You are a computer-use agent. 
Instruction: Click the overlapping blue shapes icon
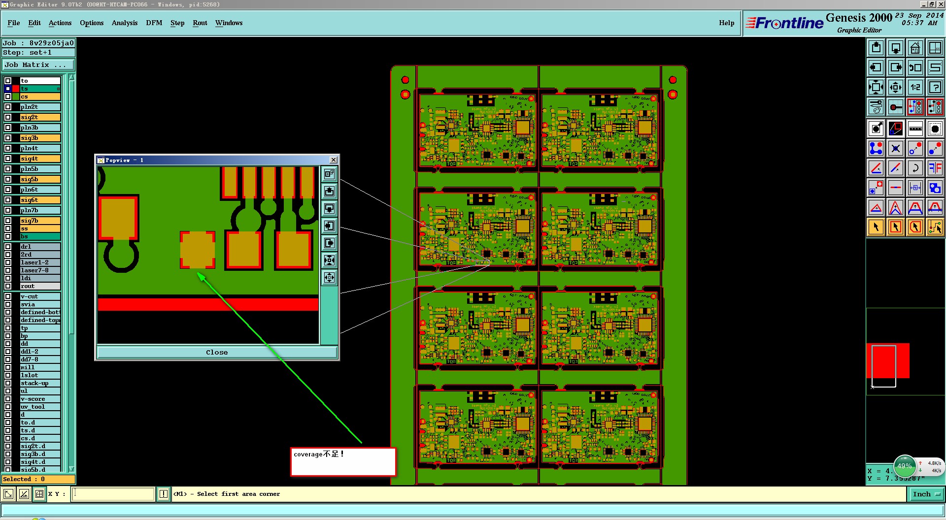click(935, 188)
